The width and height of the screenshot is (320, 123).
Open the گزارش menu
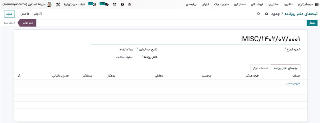point(205,4)
